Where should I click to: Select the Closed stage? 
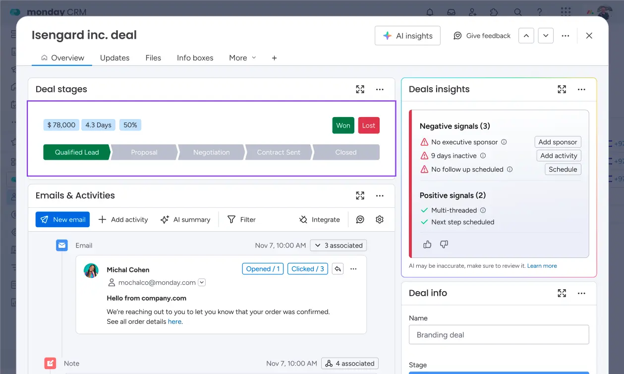[x=346, y=152]
